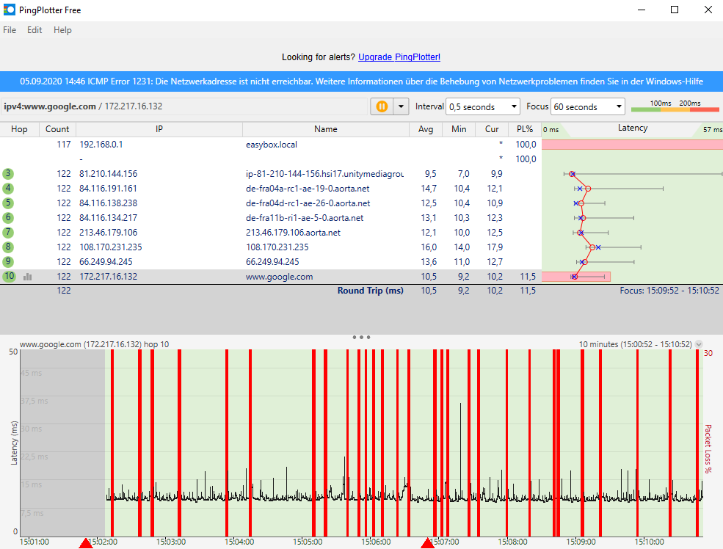Open the Focus dropdown showing 60 seconds

[587, 106]
